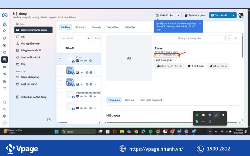The image size is (250, 156).
Task: Switch to the Đã đăng tab
Action: click(65, 27)
